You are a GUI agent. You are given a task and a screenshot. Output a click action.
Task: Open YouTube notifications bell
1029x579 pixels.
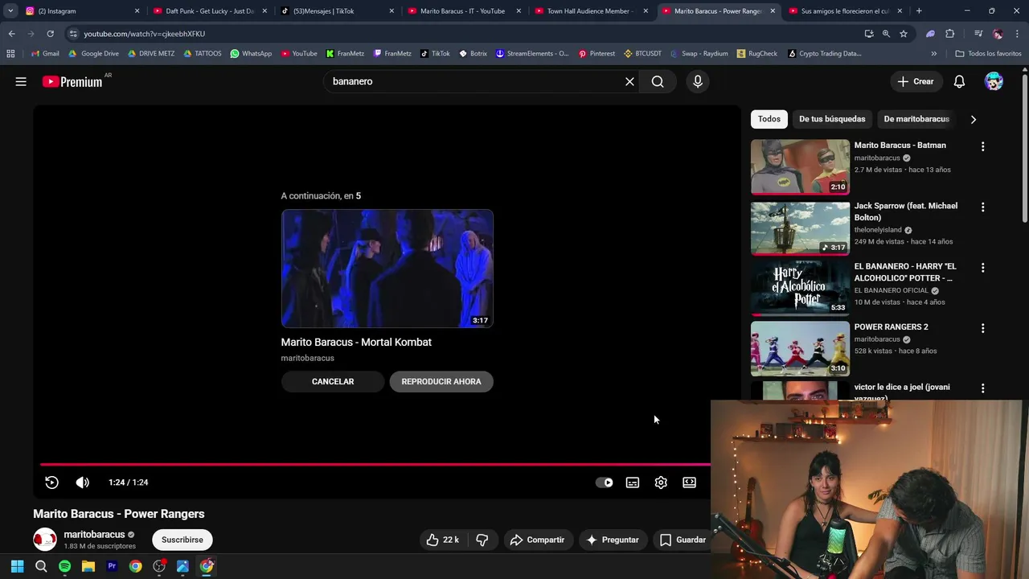(959, 81)
